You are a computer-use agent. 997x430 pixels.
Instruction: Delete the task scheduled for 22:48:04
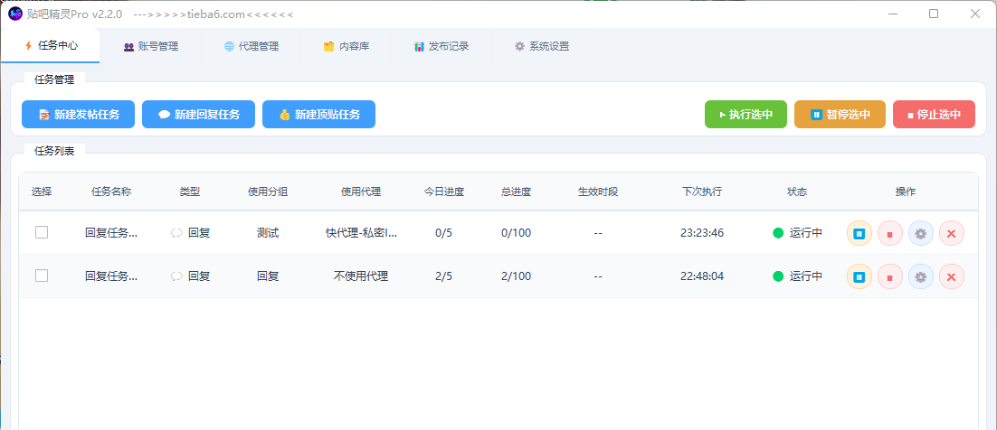point(952,276)
